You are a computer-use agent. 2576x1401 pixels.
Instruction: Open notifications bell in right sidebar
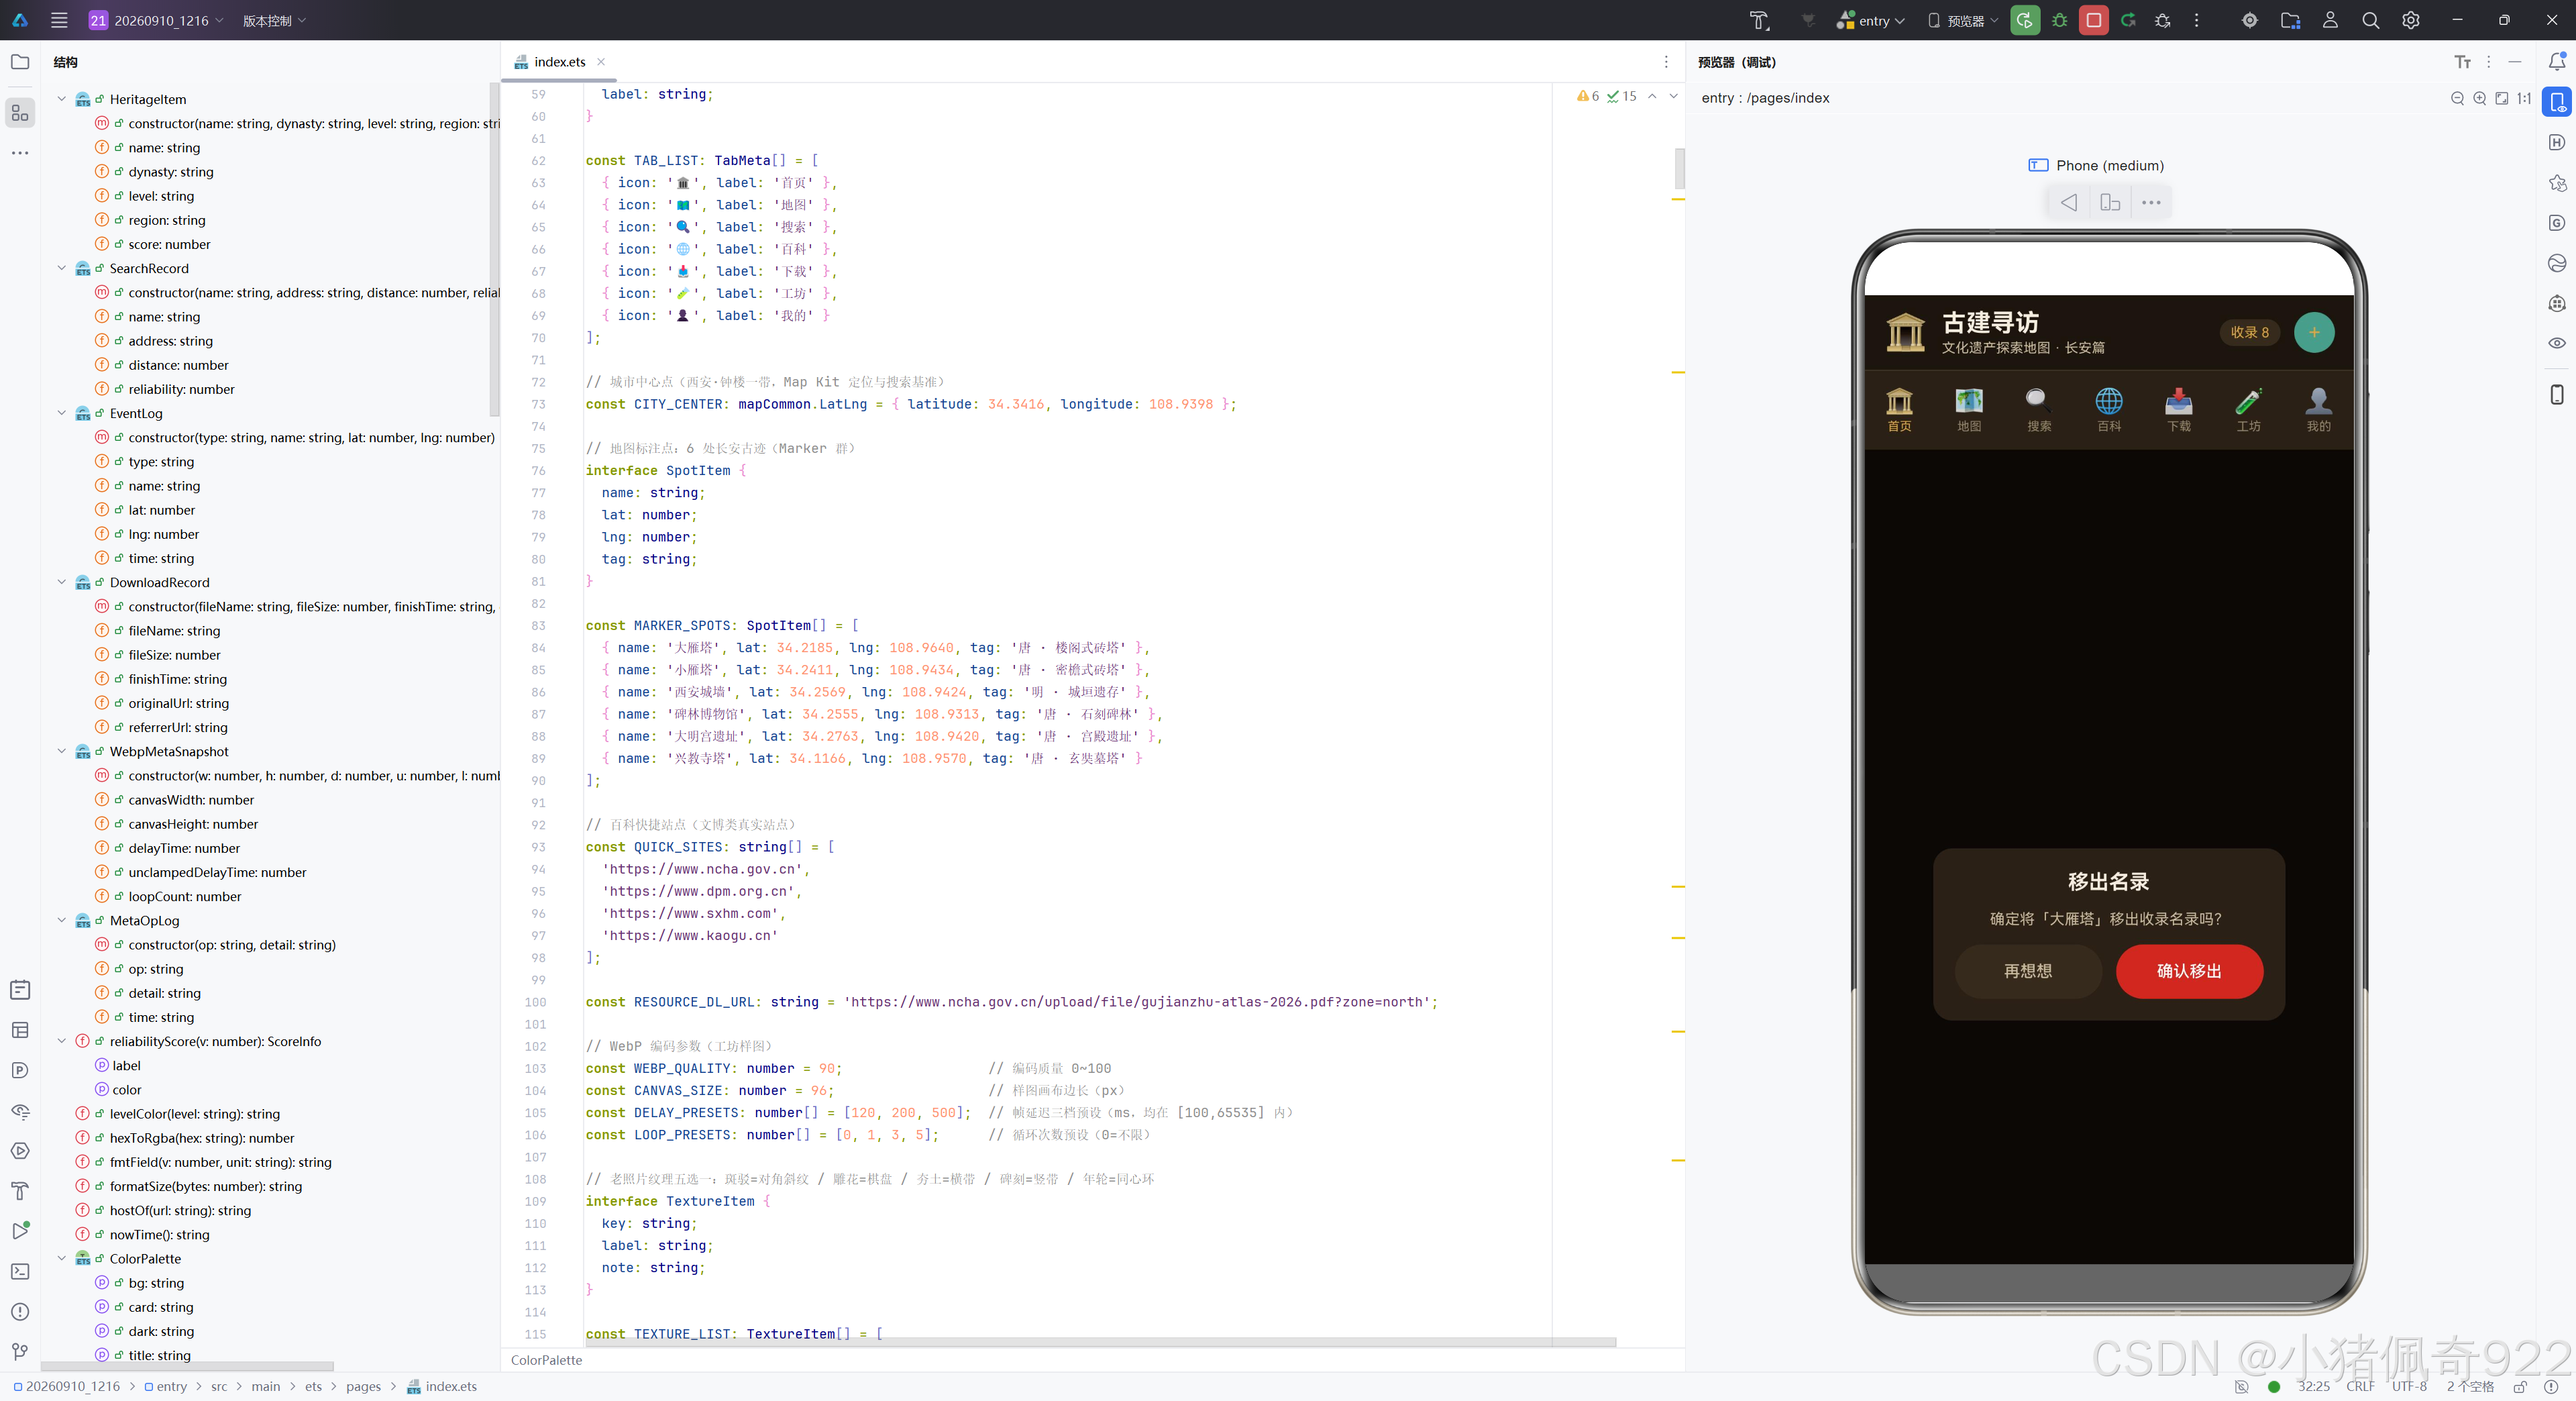click(2557, 62)
